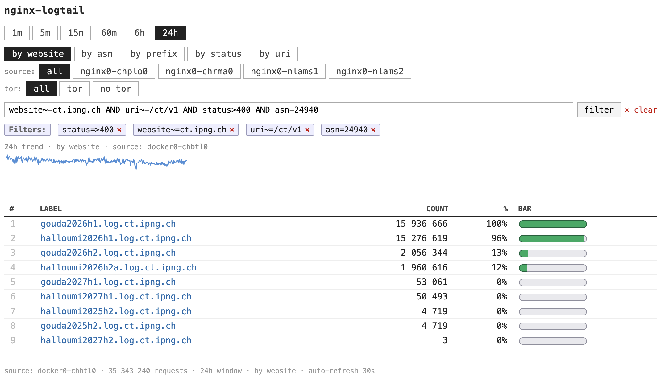The width and height of the screenshot is (661, 383).
Task: Switch to the by status view
Action: tap(218, 54)
